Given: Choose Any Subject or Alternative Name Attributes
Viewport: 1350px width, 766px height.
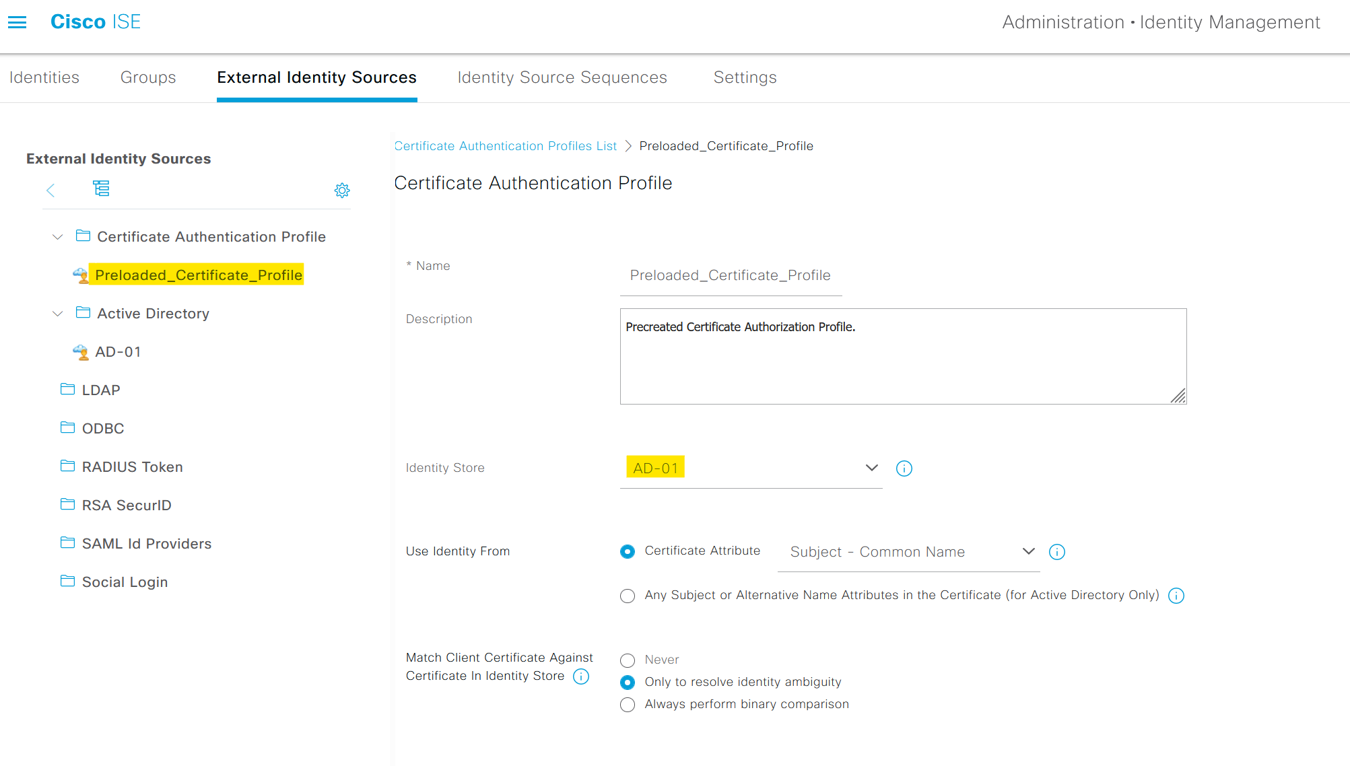Looking at the screenshot, I should pos(627,596).
